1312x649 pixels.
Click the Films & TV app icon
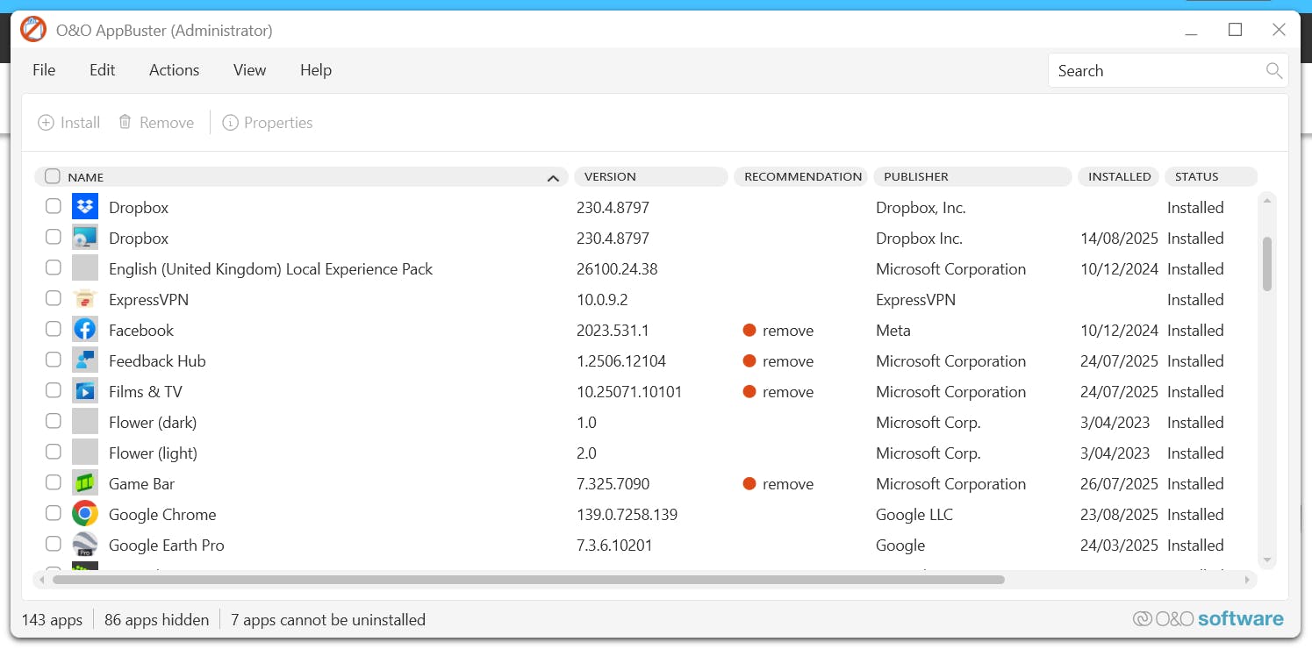point(85,392)
